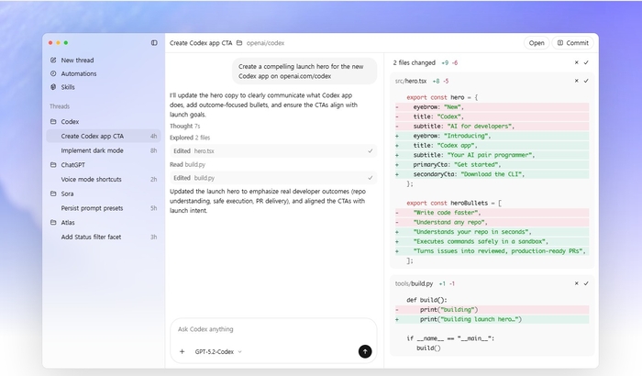The height and width of the screenshot is (376, 642).
Task: Click the Open button
Action: pos(537,43)
